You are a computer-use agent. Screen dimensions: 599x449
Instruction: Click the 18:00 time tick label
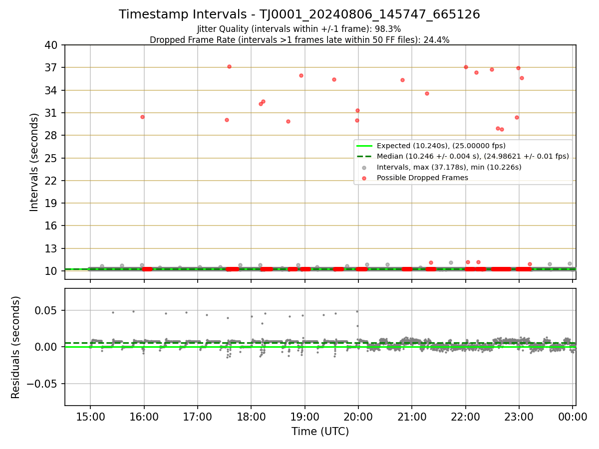pos(251,417)
